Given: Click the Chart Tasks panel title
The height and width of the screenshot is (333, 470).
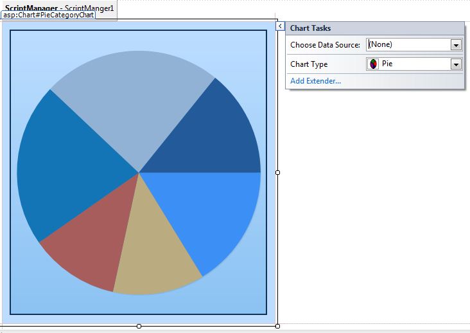Looking at the screenshot, I should (310, 28).
